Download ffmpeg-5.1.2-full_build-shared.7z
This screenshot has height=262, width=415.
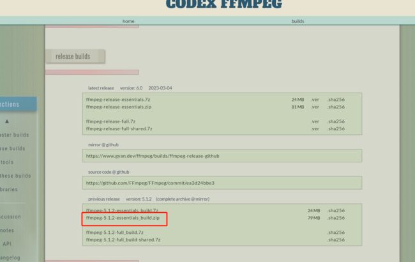pos(123,240)
